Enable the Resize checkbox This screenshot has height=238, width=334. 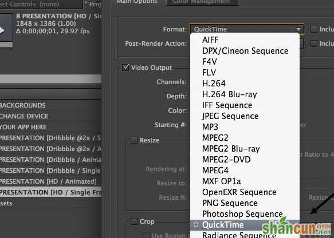click(133, 140)
